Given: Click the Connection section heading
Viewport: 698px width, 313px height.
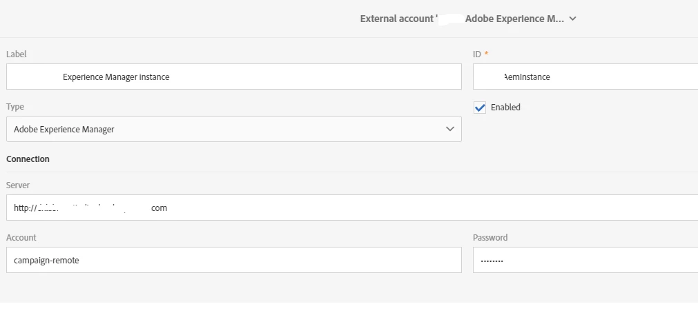Looking at the screenshot, I should point(28,159).
